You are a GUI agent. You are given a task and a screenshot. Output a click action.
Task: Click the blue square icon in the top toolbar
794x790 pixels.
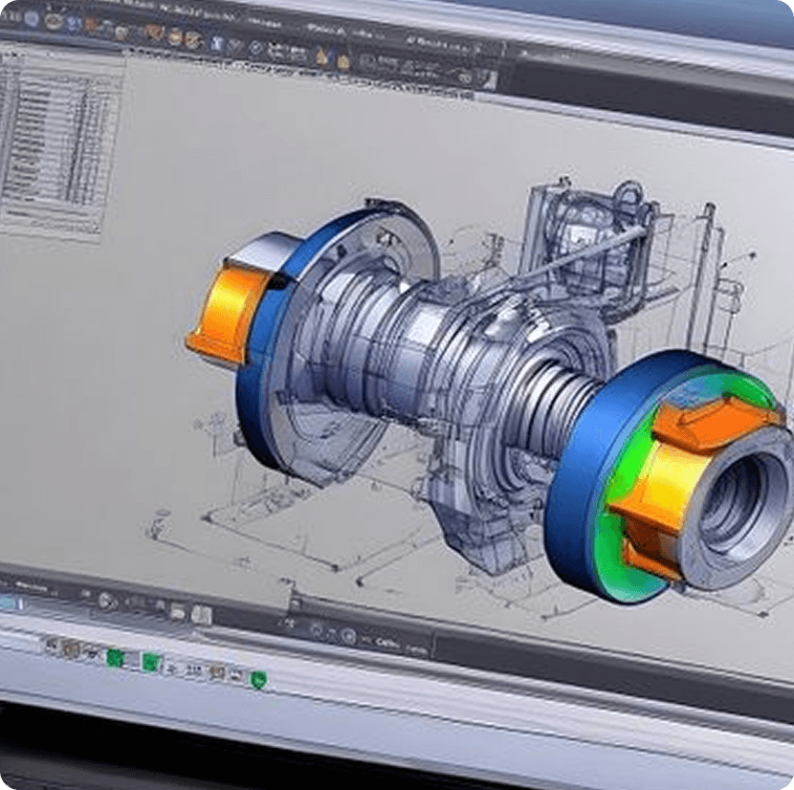coord(217,43)
